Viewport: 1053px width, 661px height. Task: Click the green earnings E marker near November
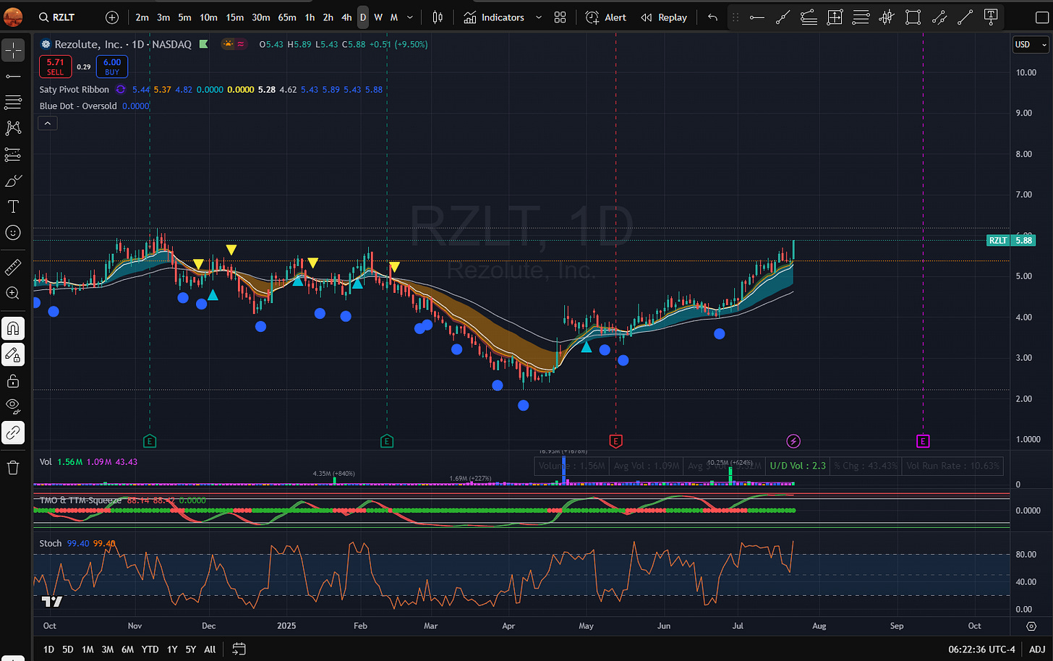point(150,440)
